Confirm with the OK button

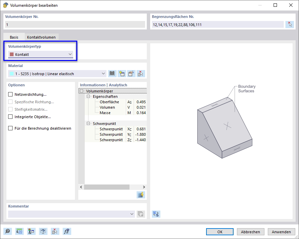220,232
